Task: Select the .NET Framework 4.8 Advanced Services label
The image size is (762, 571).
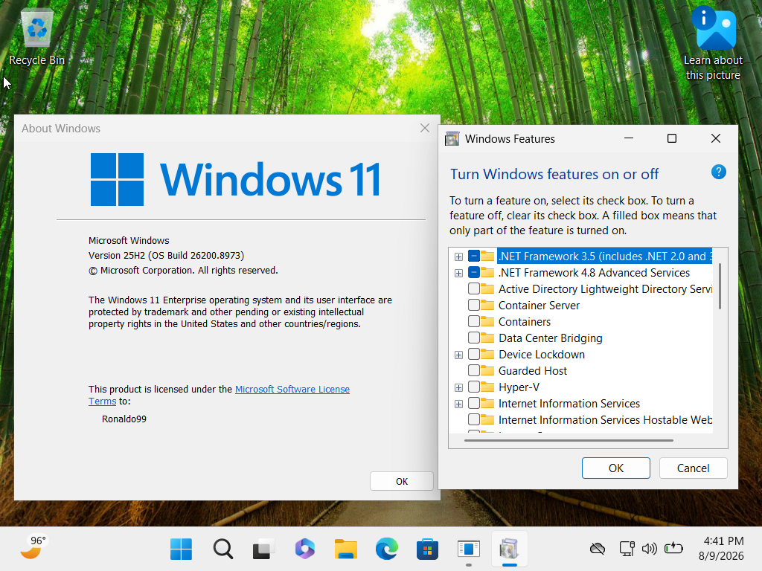Action: tap(594, 272)
